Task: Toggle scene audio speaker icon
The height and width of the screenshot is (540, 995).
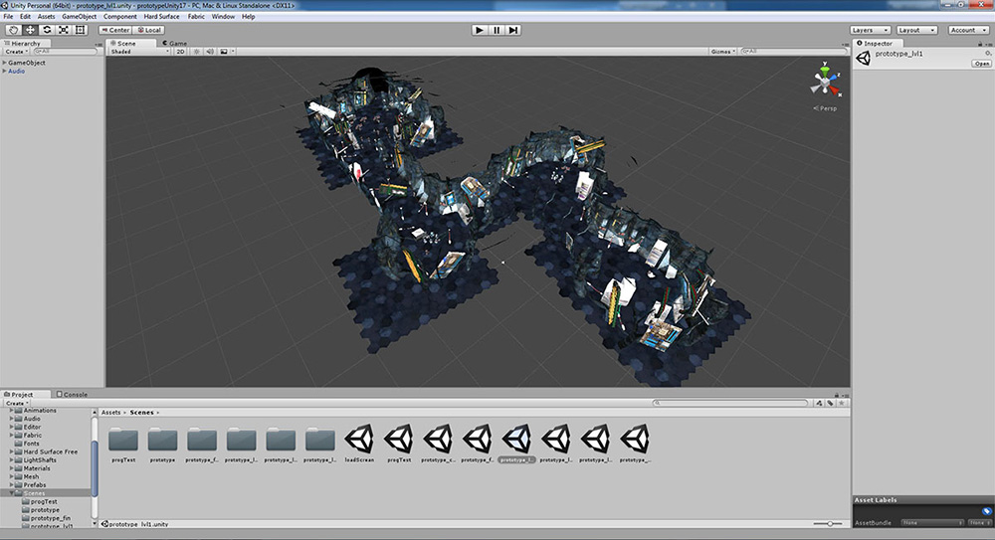Action: point(209,51)
